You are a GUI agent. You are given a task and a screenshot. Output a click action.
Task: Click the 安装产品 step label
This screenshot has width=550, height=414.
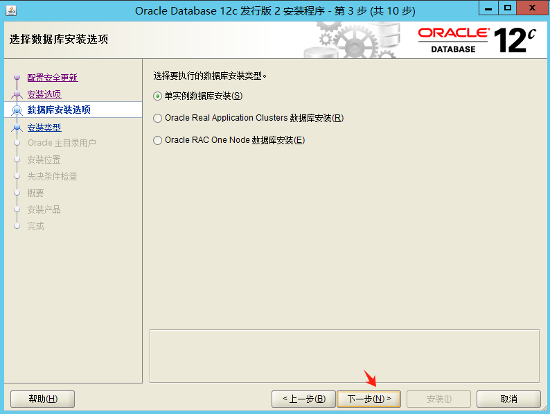coord(44,209)
